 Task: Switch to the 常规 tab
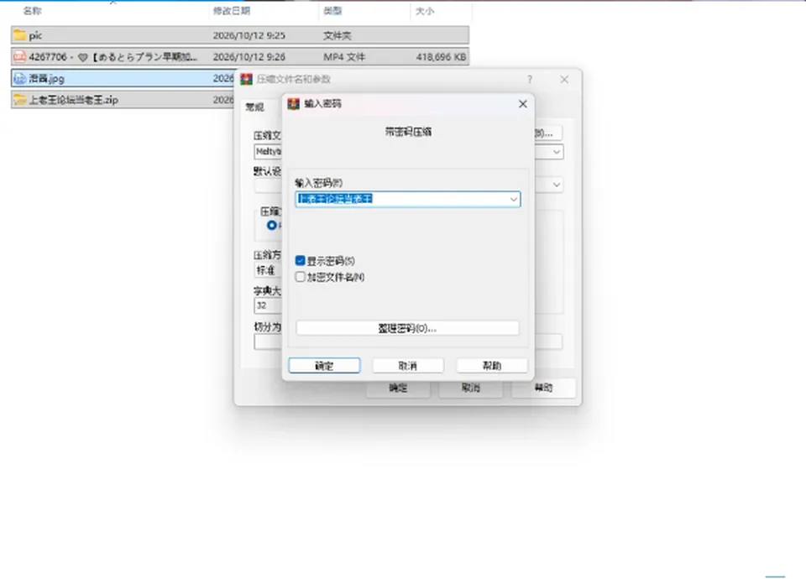(x=254, y=107)
